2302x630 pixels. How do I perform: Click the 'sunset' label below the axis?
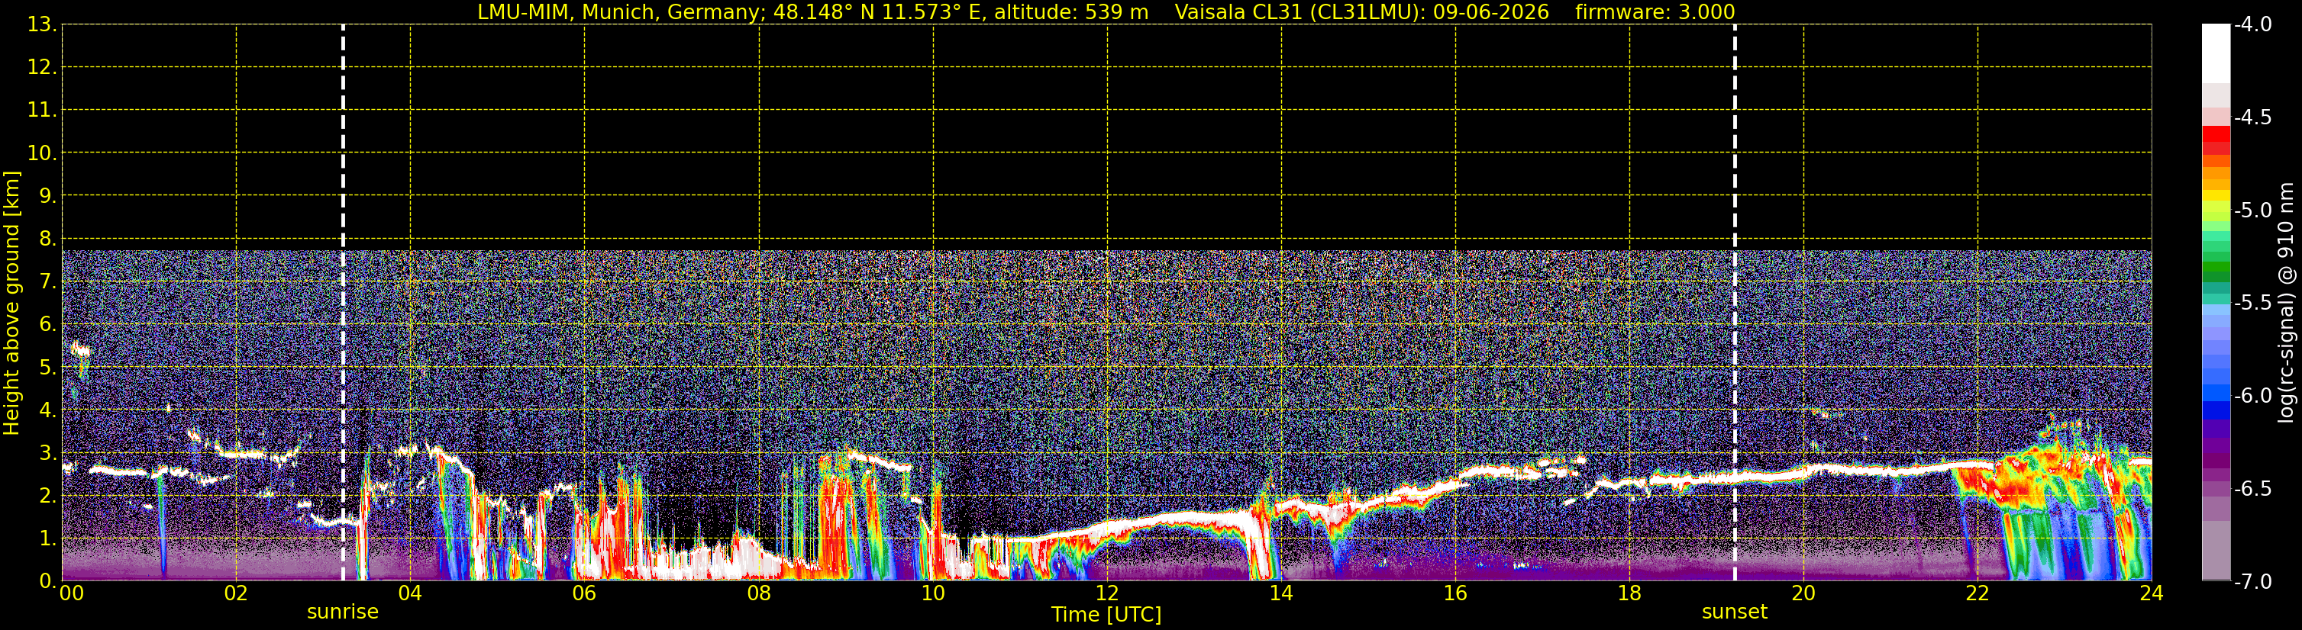pos(1735,612)
